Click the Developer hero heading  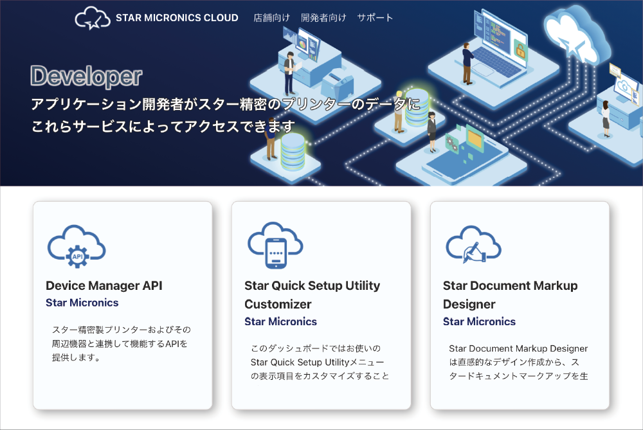86,76
